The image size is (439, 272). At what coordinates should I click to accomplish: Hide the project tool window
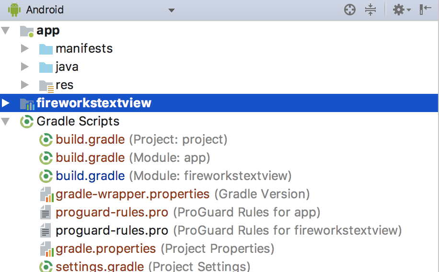pos(425,10)
